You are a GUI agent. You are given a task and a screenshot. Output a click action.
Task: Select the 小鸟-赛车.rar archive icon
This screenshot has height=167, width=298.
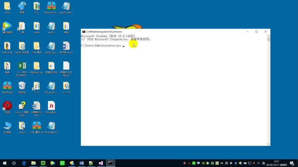(x=37, y=128)
